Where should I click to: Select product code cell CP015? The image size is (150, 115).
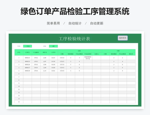point(36,68)
